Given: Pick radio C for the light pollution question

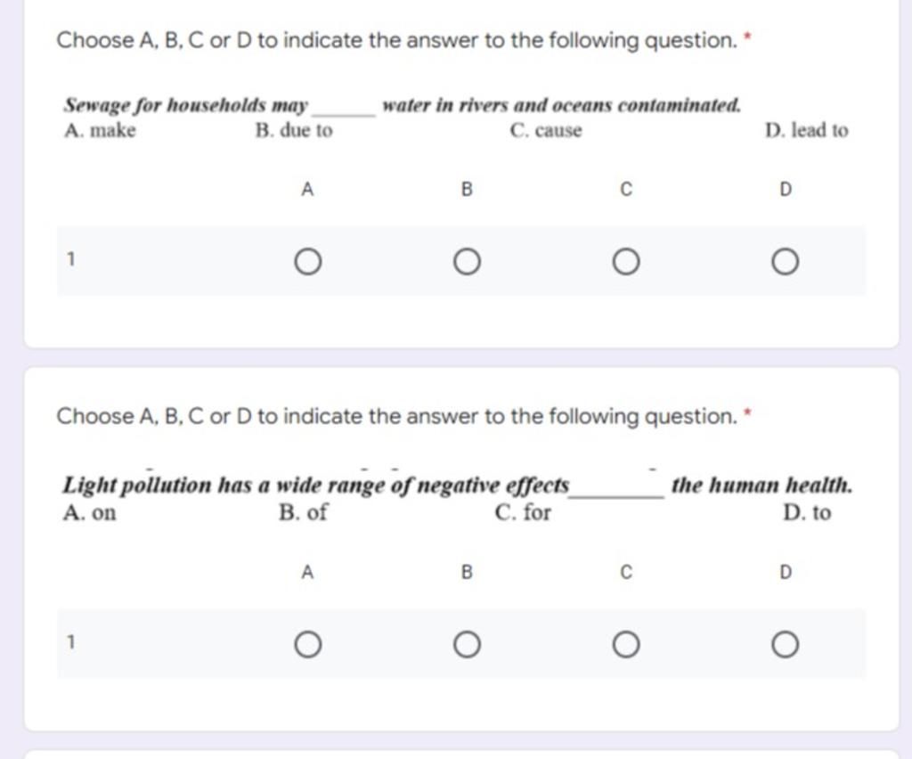Looking at the screenshot, I should [626, 644].
